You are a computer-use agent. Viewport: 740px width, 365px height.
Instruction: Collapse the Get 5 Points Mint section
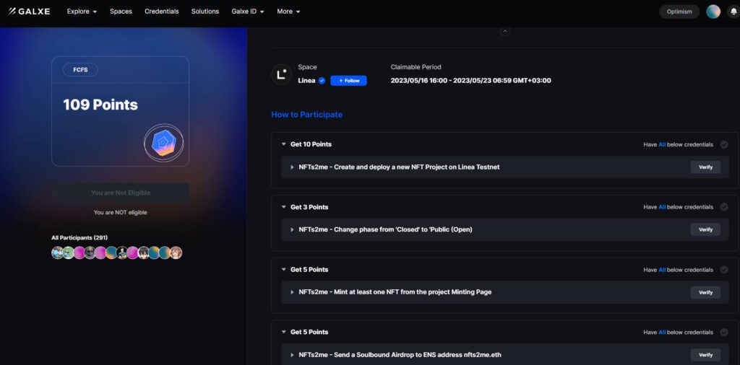(283, 269)
